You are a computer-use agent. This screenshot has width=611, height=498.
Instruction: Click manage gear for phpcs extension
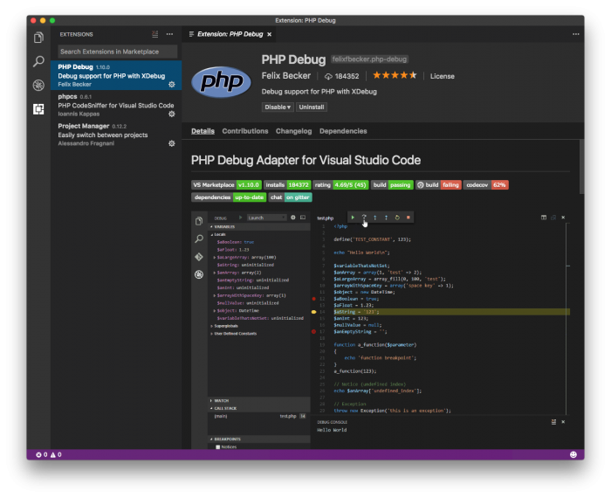point(171,114)
